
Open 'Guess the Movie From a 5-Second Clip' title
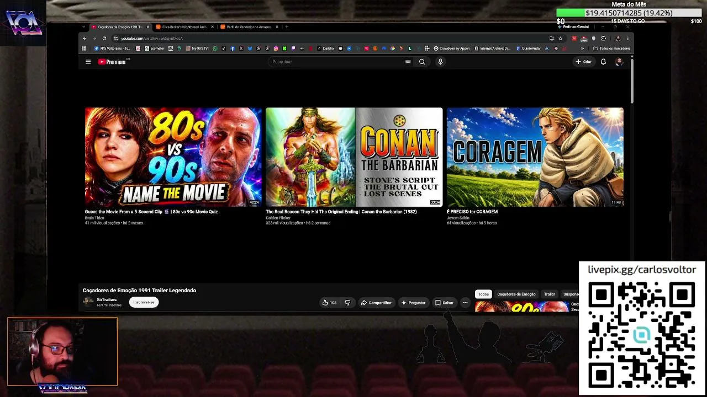pyautogui.click(x=151, y=212)
